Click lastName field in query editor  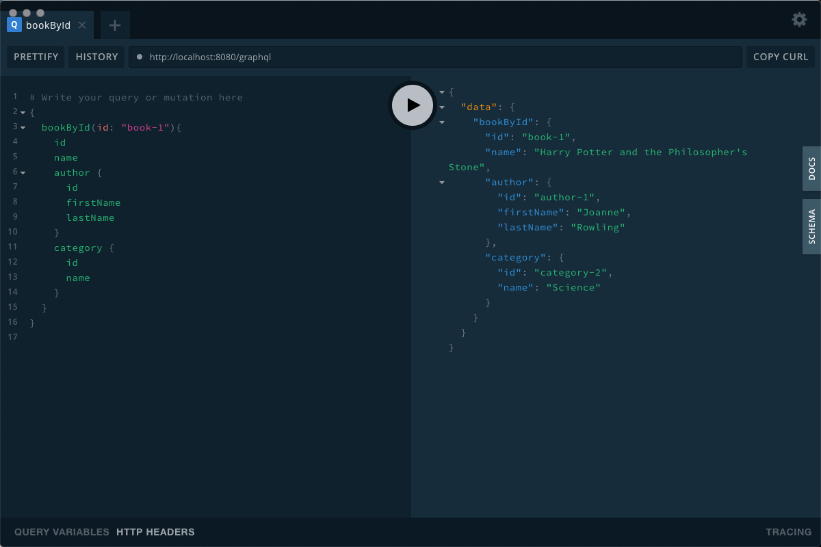[x=90, y=217]
